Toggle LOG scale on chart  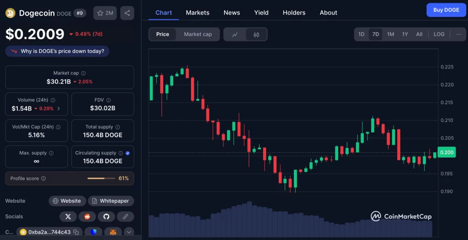(x=439, y=34)
